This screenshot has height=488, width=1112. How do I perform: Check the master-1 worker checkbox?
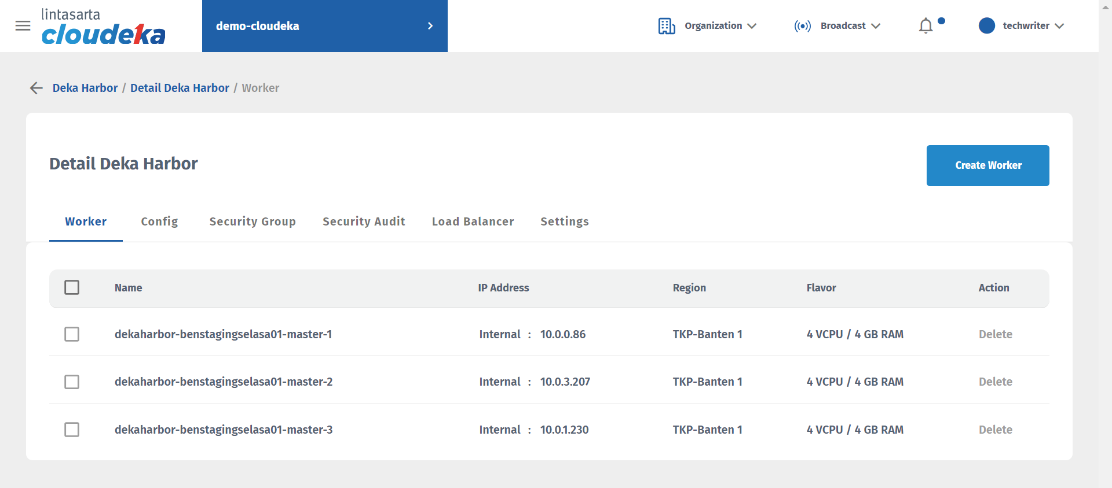(72, 334)
